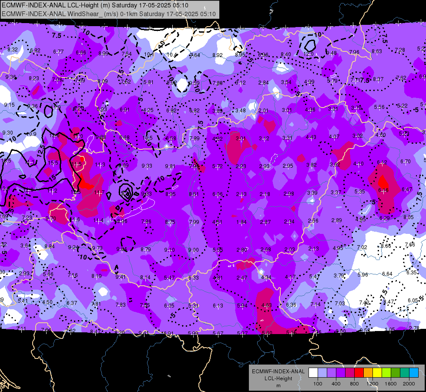Click the grid value 8.40
Image resolution: width=426 pixels, height=392 pixels.
click(x=285, y=54)
